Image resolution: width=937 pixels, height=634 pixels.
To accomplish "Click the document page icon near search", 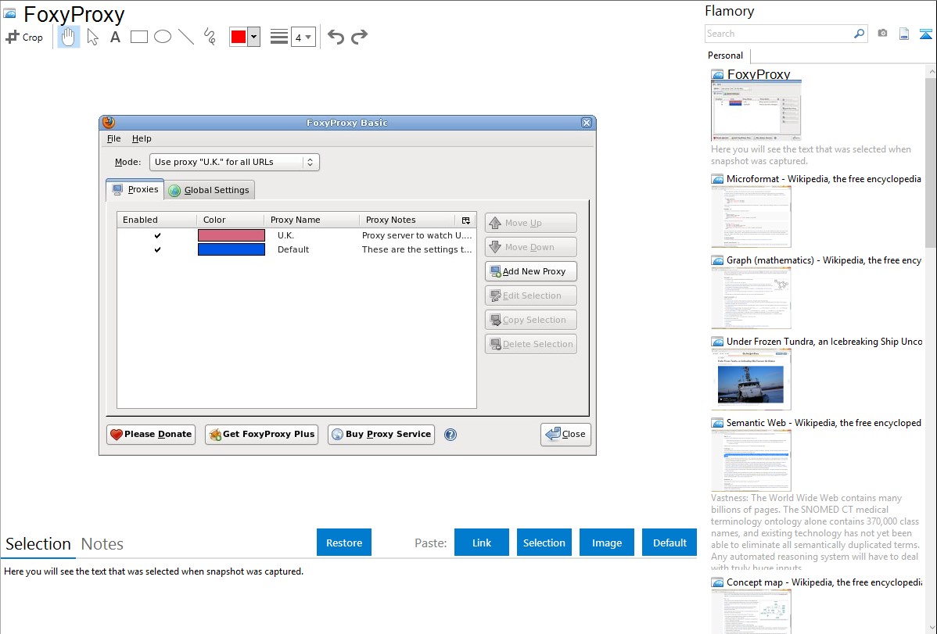I will [904, 34].
